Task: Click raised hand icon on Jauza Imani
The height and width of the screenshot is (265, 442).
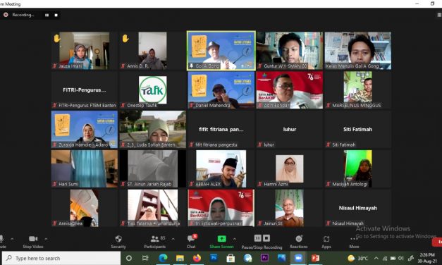Action: point(57,38)
